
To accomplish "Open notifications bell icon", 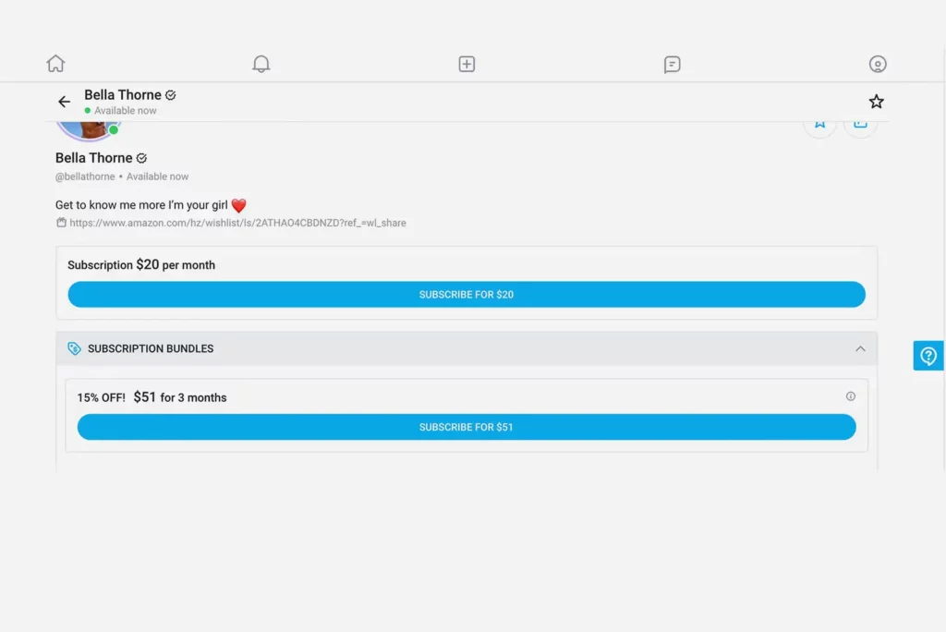I will click(261, 64).
